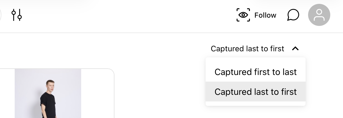Click the person silhouette in the avatar circle

click(319, 15)
